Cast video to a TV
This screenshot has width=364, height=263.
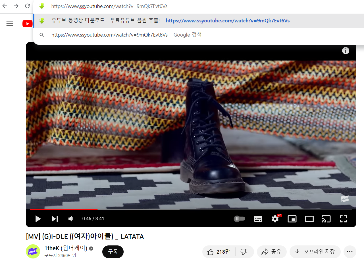pos(326,219)
